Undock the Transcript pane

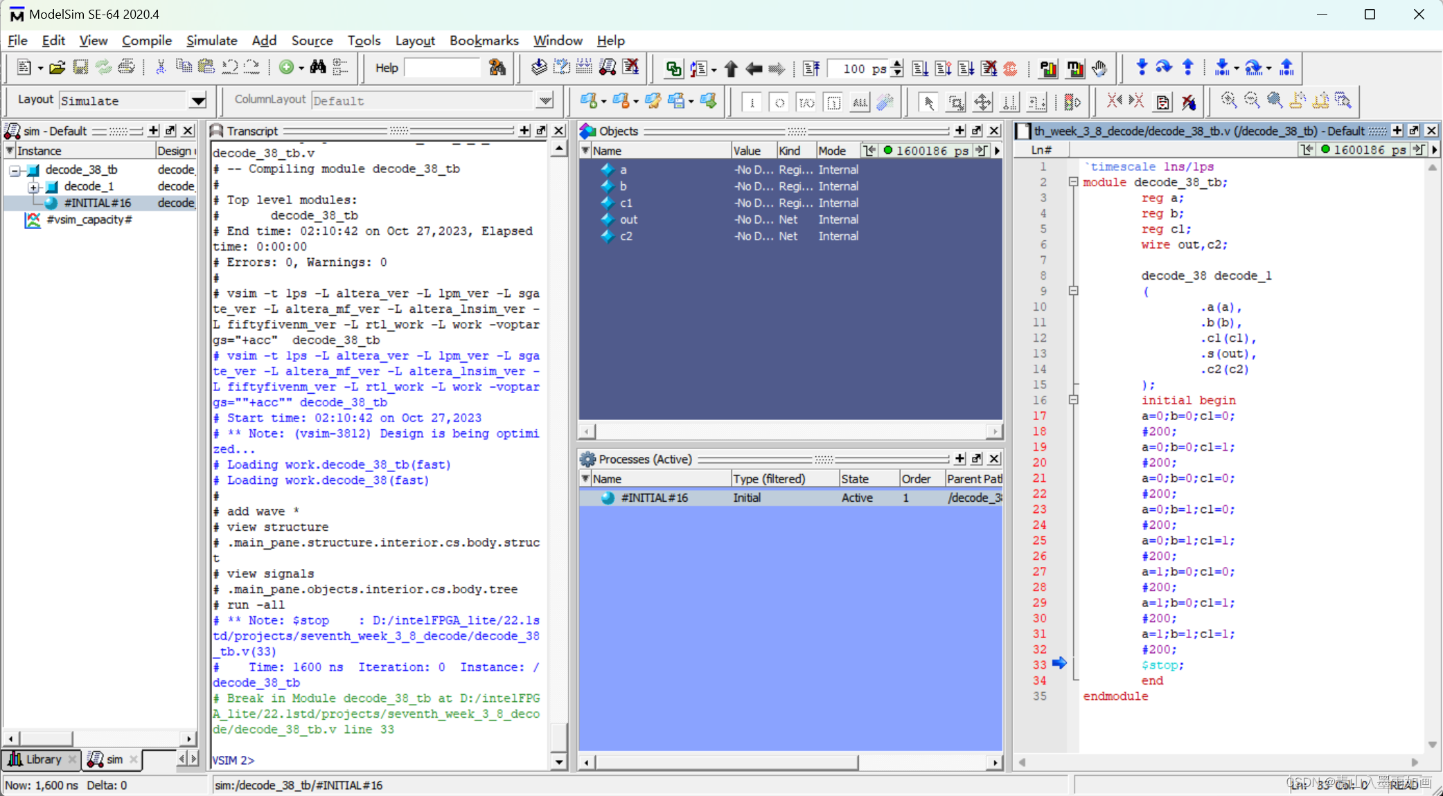tap(541, 130)
